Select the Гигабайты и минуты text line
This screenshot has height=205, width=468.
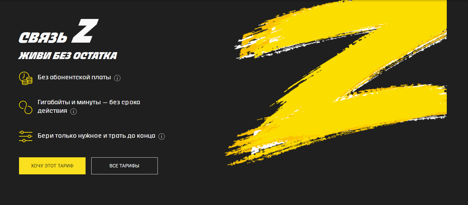click(89, 102)
